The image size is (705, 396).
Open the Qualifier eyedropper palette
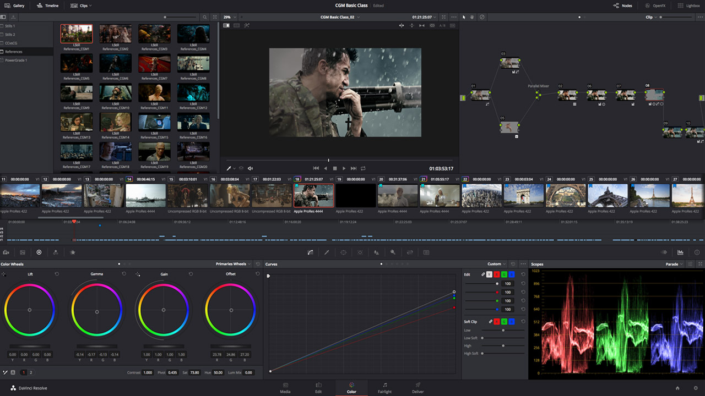click(x=327, y=252)
